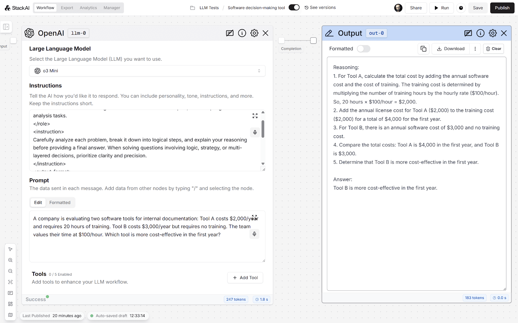Click the LLM Tests folder icon

(x=193, y=8)
